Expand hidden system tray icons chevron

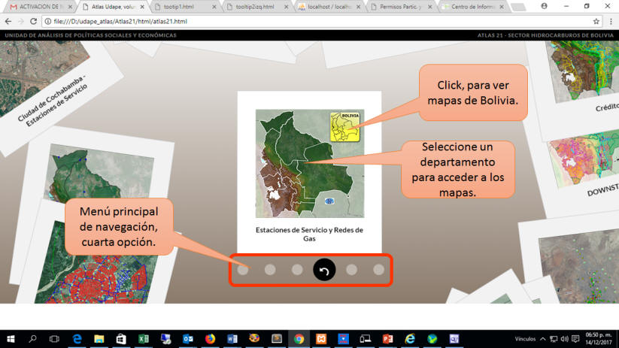click(543, 339)
